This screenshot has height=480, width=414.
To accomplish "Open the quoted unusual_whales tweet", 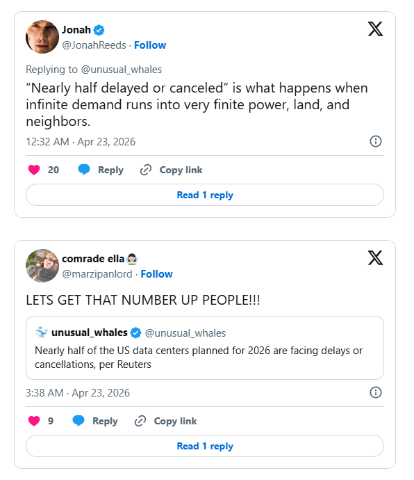I will (x=205, y=348).
